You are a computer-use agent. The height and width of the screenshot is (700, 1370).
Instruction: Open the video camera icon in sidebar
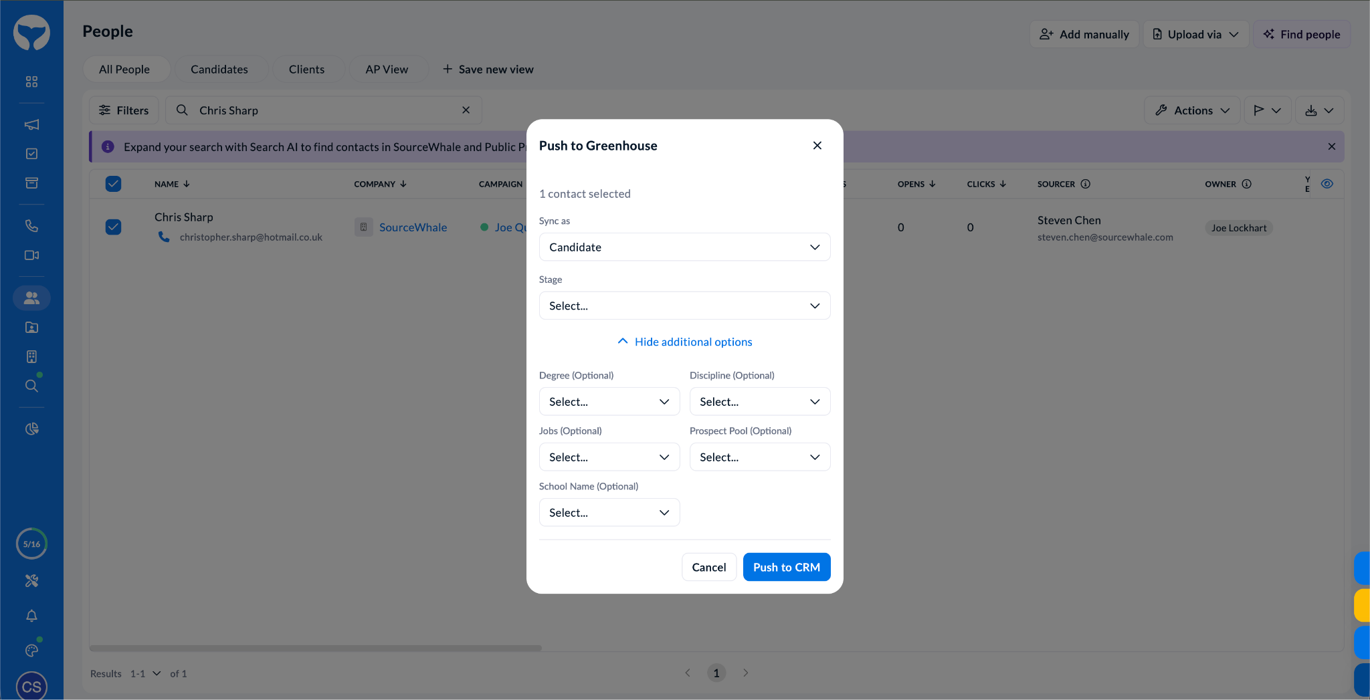click(x=31, y=255)
